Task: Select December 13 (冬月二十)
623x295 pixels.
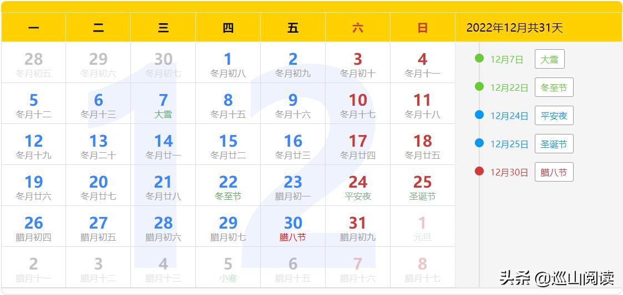Action: point(98,144)
